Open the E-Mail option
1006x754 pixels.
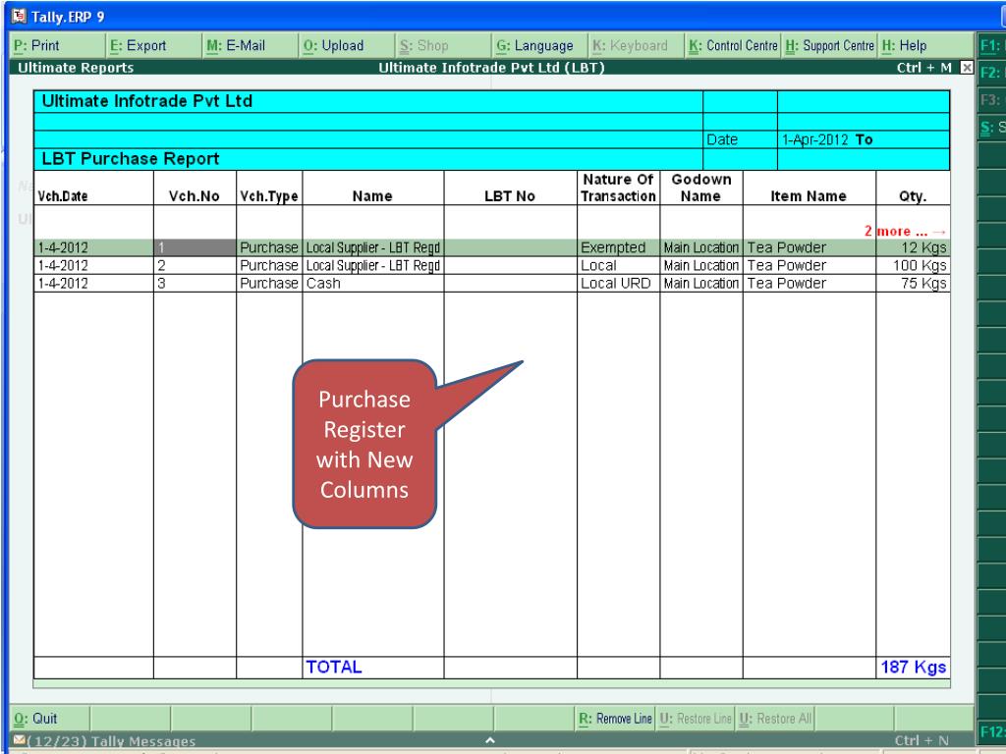(251, 45)
